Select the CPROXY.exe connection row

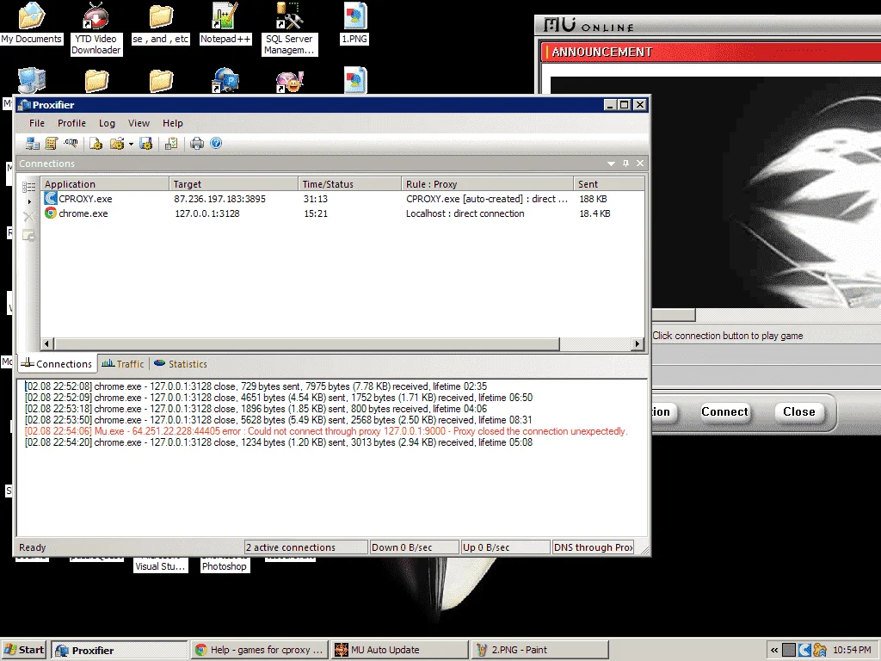coord(342,199)
